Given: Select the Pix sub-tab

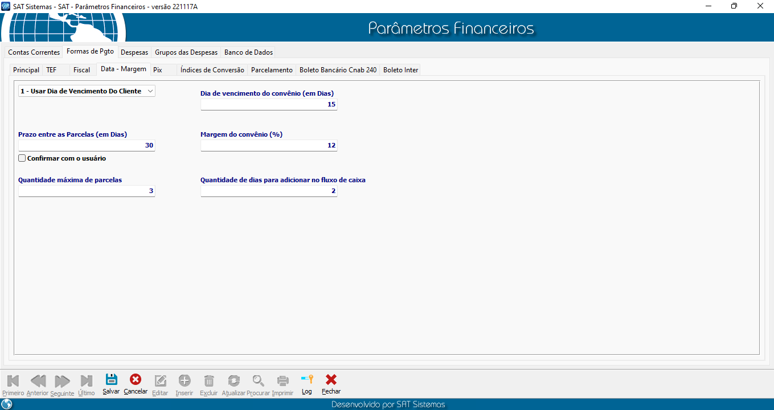Looking at the screenshot, I should pyautogui.click(x=158, y=70).
